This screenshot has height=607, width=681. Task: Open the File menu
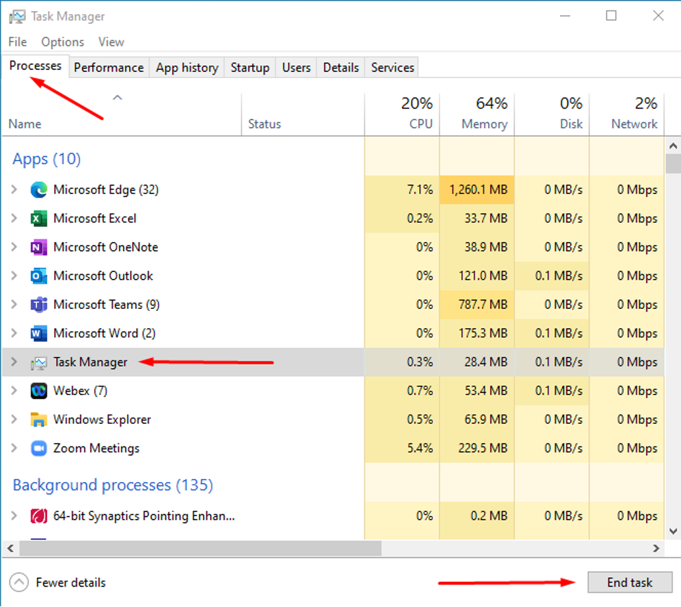click(17, 42)
